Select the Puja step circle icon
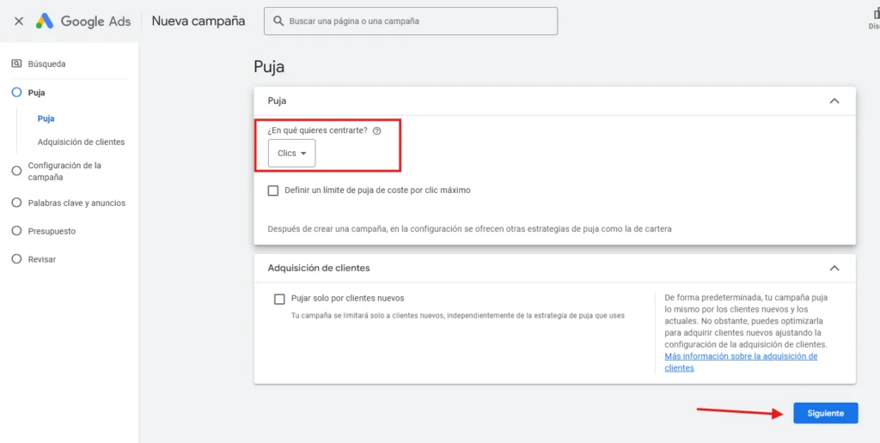This screenshot has height=443, width=880. coord(16,92)
